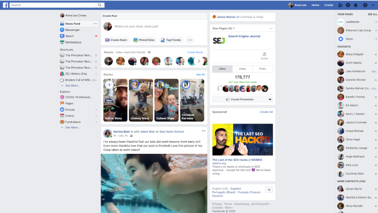The image size is (378, 213).
Task: Click the Home link in top bar
Action: click(316, 5)
